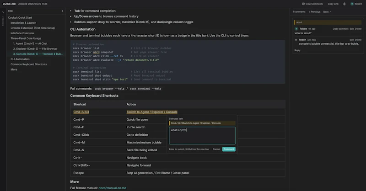
Task: Click Reply under the comment thread
Action: 297,50
